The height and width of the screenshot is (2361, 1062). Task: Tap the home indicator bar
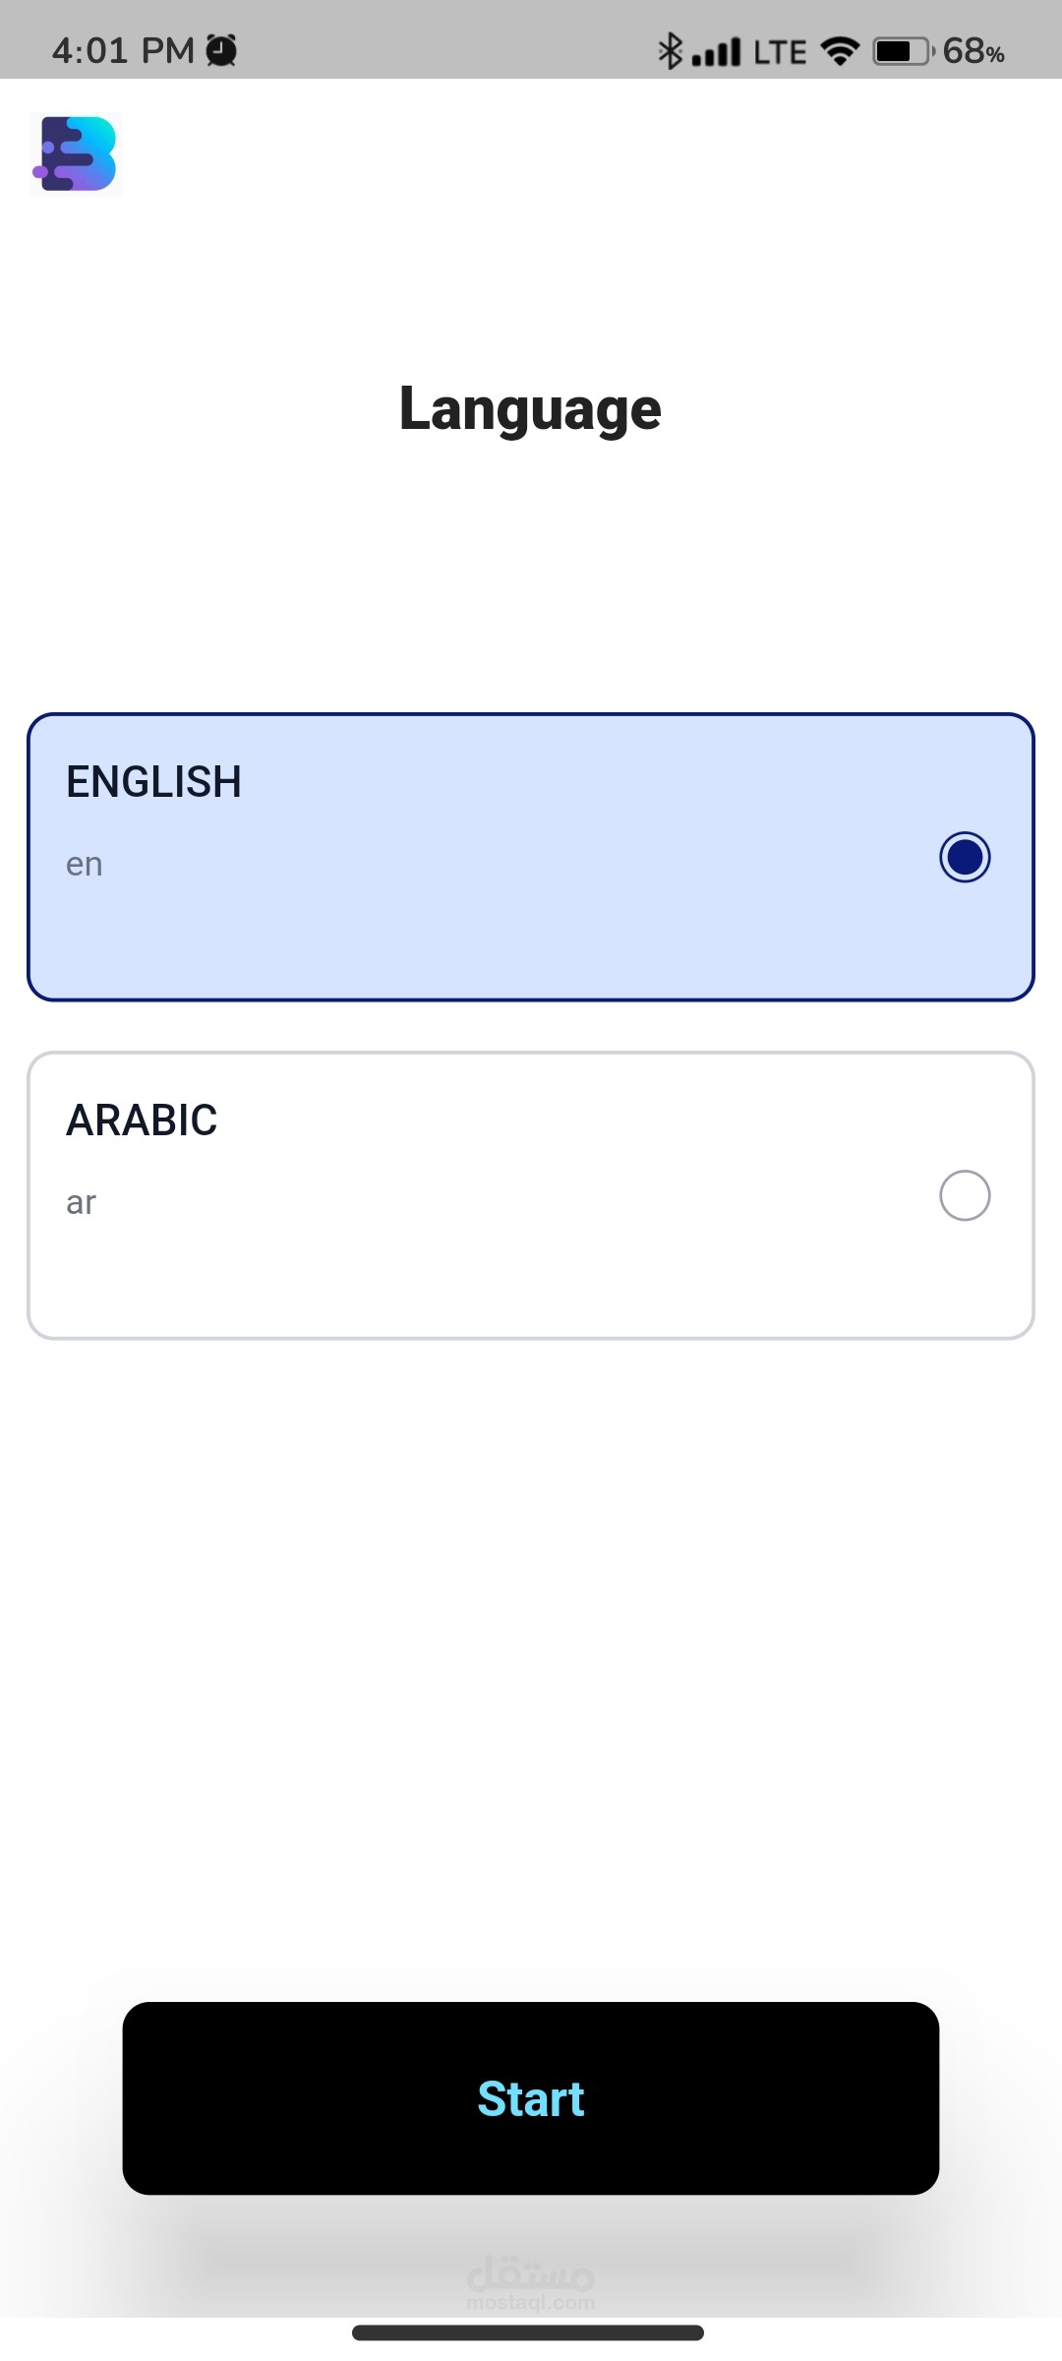(528, 2332)
